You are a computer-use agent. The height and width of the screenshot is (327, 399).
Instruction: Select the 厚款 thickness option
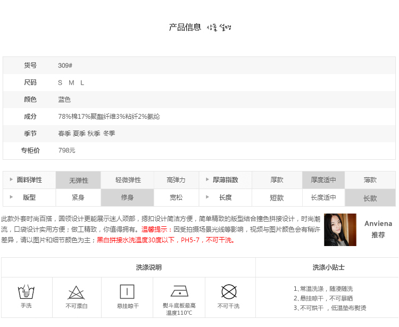coord(277,180)
